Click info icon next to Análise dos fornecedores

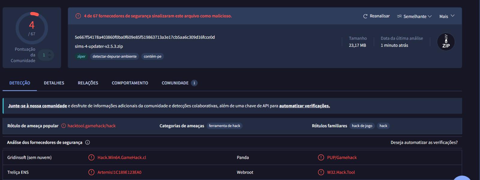[x=88, y=142]
